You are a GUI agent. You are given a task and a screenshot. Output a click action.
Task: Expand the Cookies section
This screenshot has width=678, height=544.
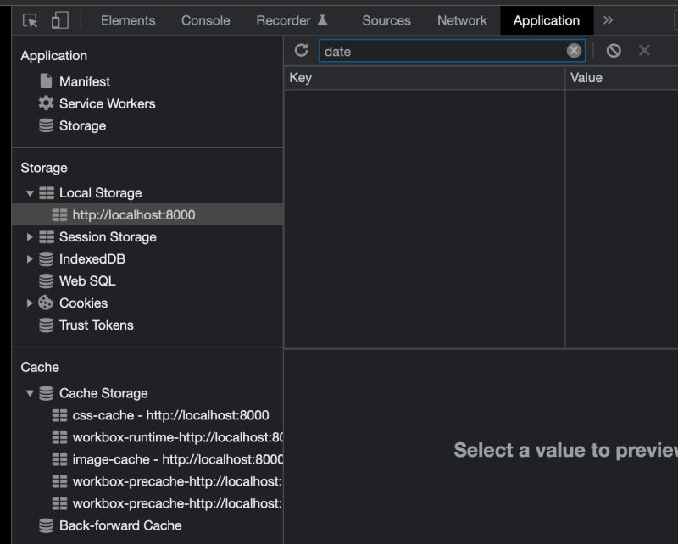click(x=31, y=303)
